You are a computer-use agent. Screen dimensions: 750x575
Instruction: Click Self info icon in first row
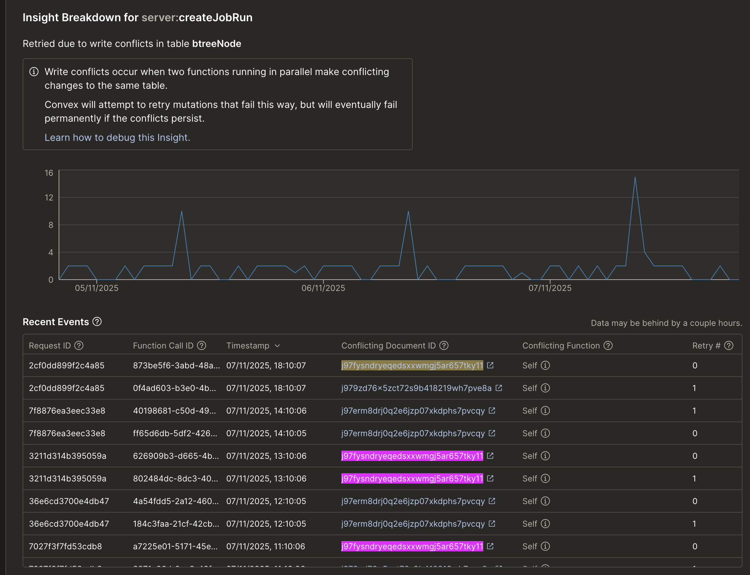tap(545, 365)
